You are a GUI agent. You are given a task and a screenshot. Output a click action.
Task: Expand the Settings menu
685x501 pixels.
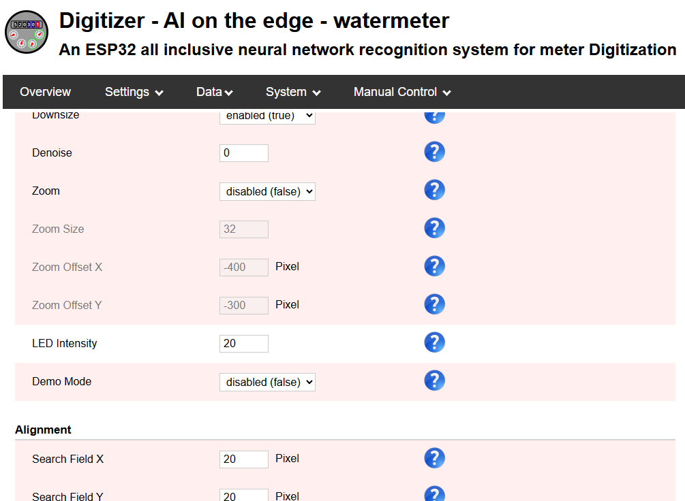(134, 92)
